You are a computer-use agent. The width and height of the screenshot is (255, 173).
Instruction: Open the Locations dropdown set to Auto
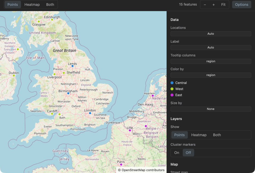pyautogui.click(x=211, y=34)
